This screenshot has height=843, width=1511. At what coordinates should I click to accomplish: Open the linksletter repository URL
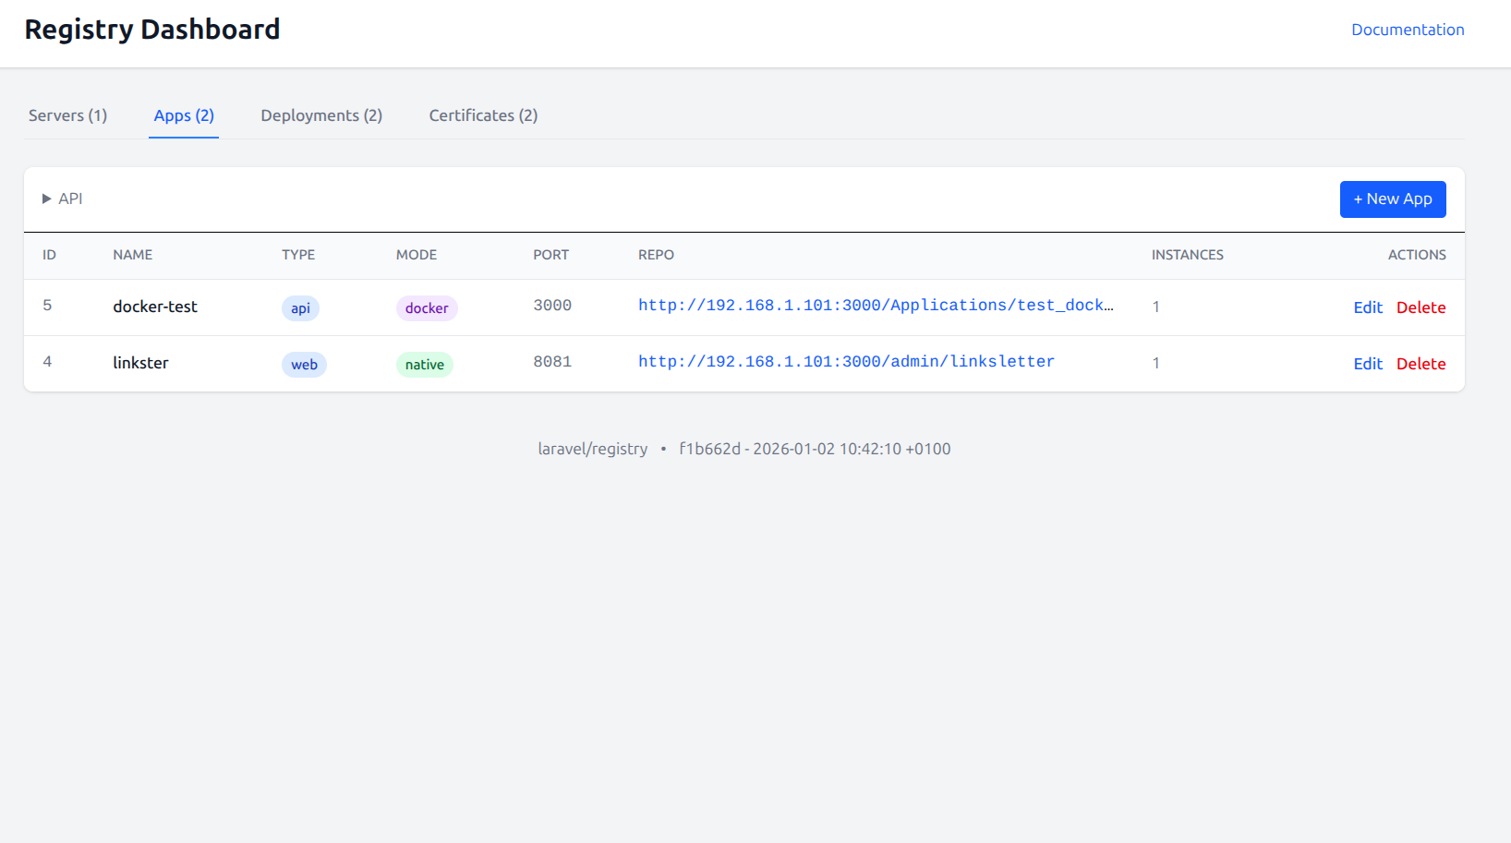tap(845, 362)
